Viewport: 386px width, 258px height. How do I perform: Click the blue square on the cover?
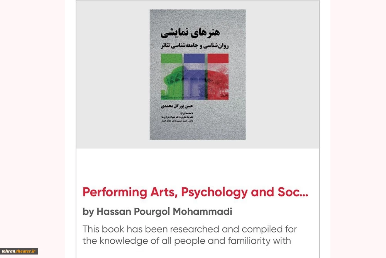point(194,58)
